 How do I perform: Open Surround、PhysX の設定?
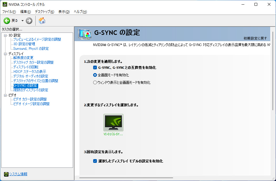point(31,48)
